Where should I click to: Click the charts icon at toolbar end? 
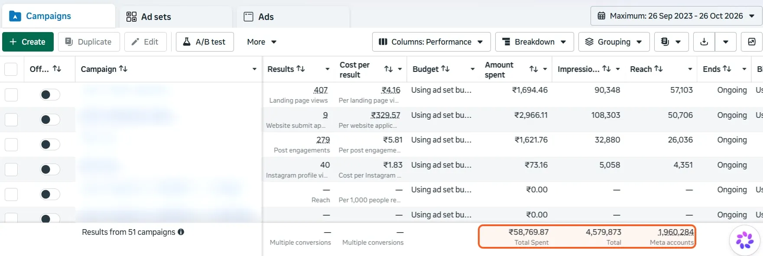752,42
